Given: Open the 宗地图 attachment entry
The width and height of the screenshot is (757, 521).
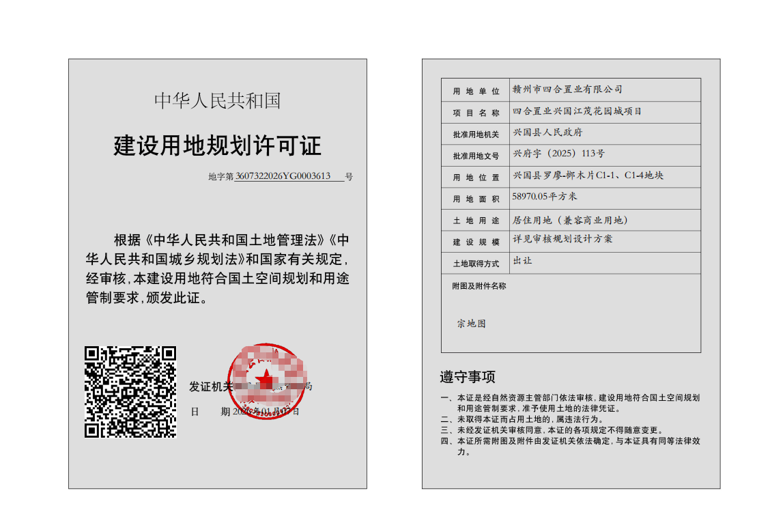Looking at the screenshot, I should (x=471, y=324).
